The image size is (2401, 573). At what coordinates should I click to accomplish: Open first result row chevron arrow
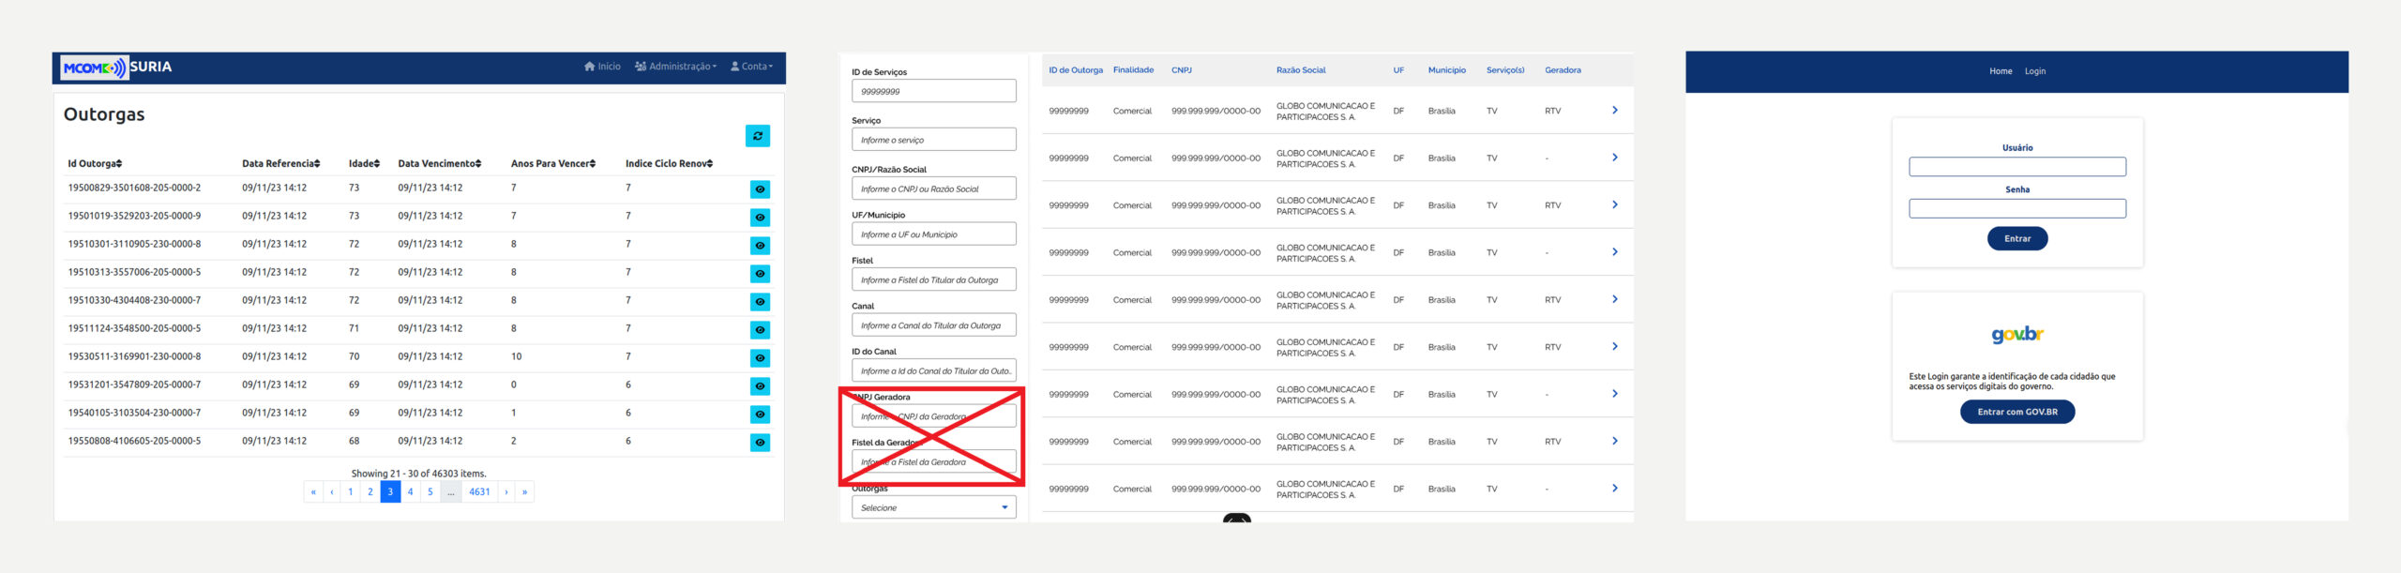pyautogui.click(x=1614, y=111)
